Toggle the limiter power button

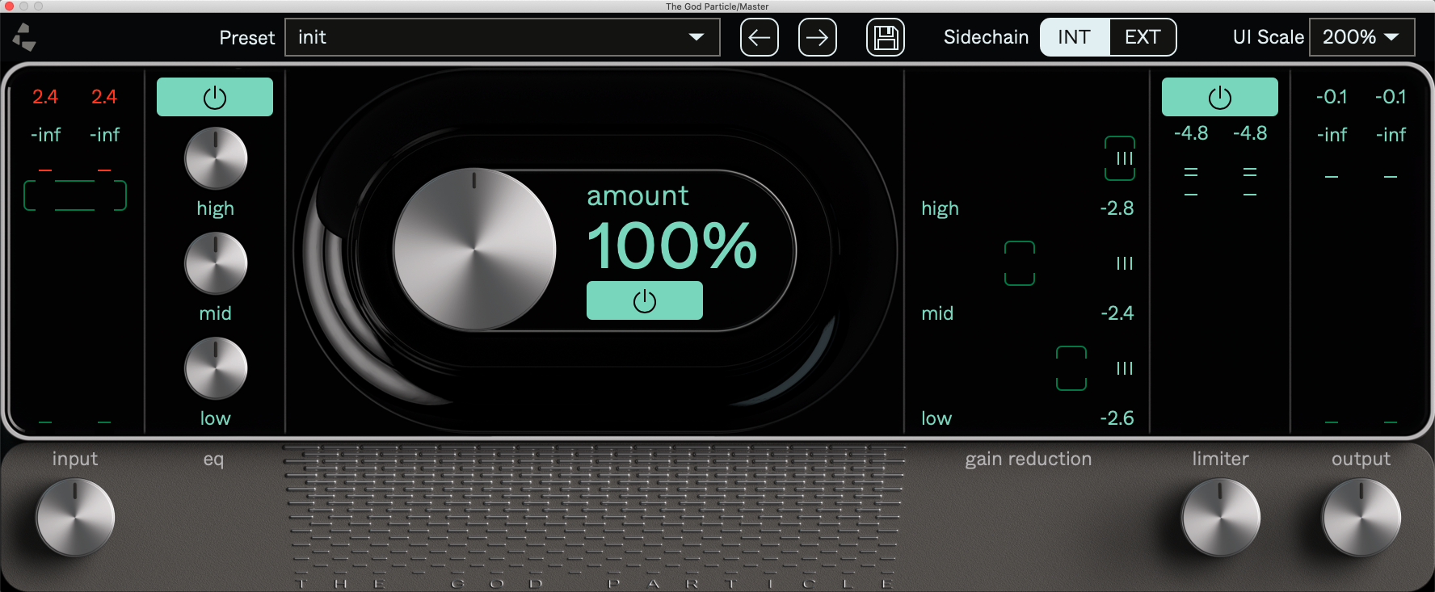coord(1220,97)
